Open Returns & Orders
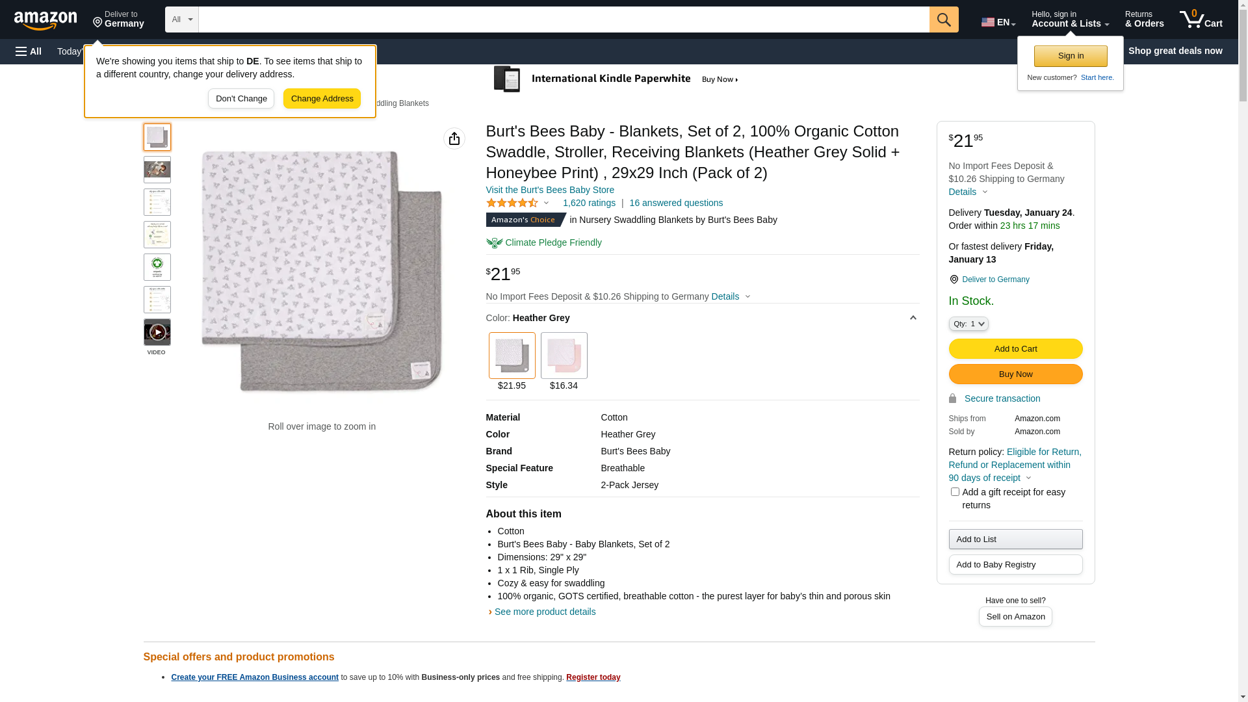Screen dimensions: 1248x702 (x=1144, y=19)
